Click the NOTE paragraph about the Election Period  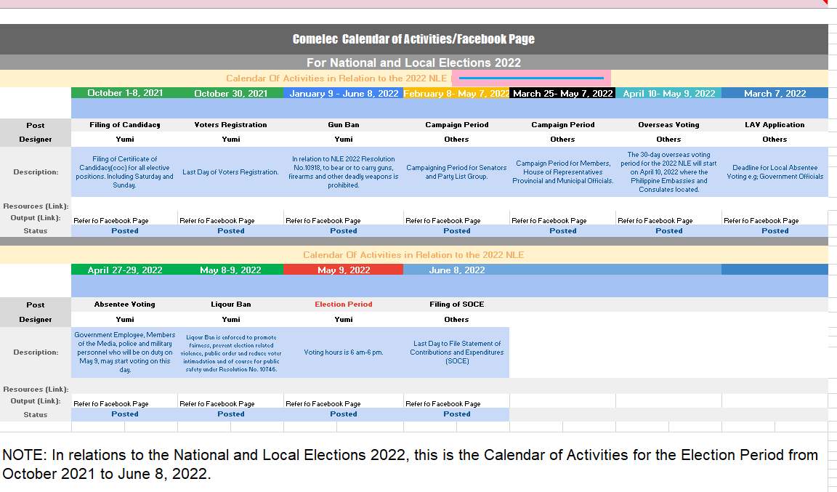tap(410, 464)
